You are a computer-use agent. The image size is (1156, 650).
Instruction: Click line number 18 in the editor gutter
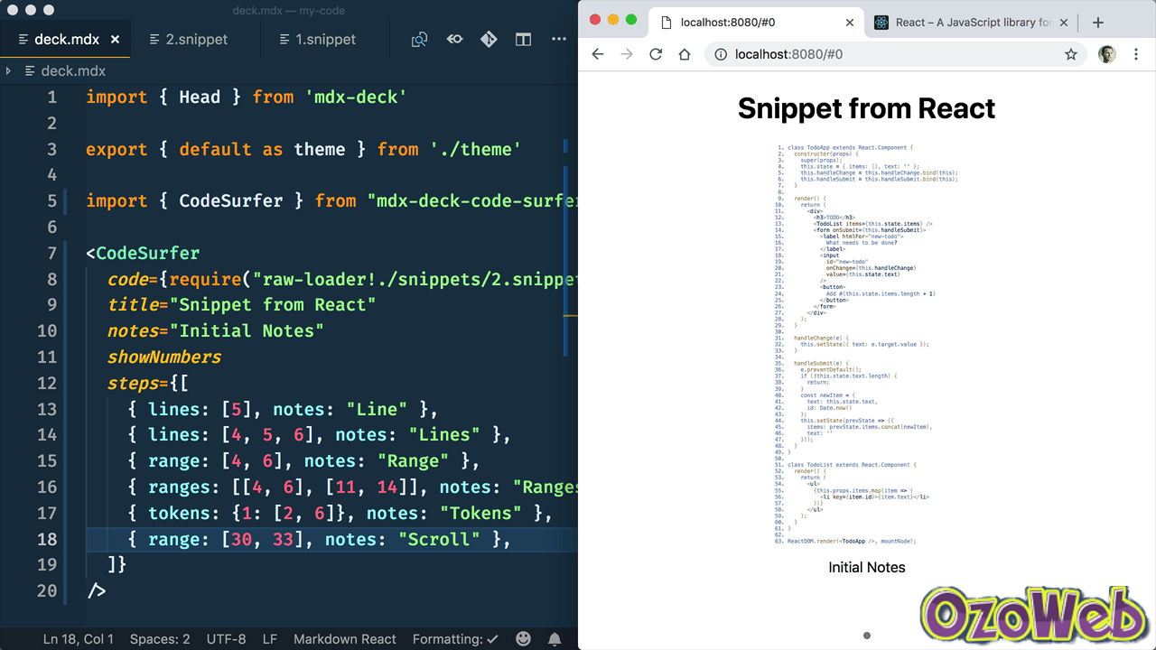pyautogui.click(x=47, y=539)
